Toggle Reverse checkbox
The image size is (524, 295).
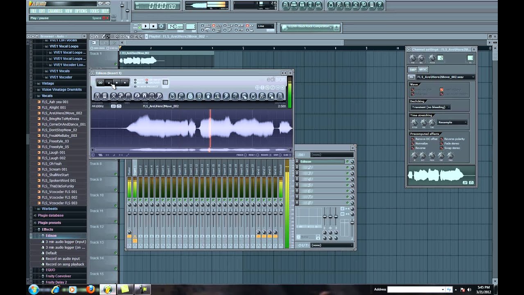coord(413,148)
